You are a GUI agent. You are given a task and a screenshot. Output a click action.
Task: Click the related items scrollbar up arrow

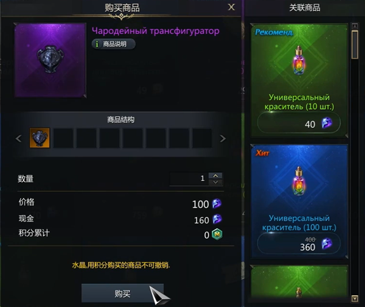tap(355, 26)
